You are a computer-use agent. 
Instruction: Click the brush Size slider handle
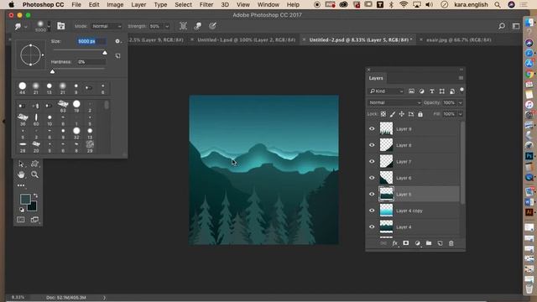coord(105,53)
